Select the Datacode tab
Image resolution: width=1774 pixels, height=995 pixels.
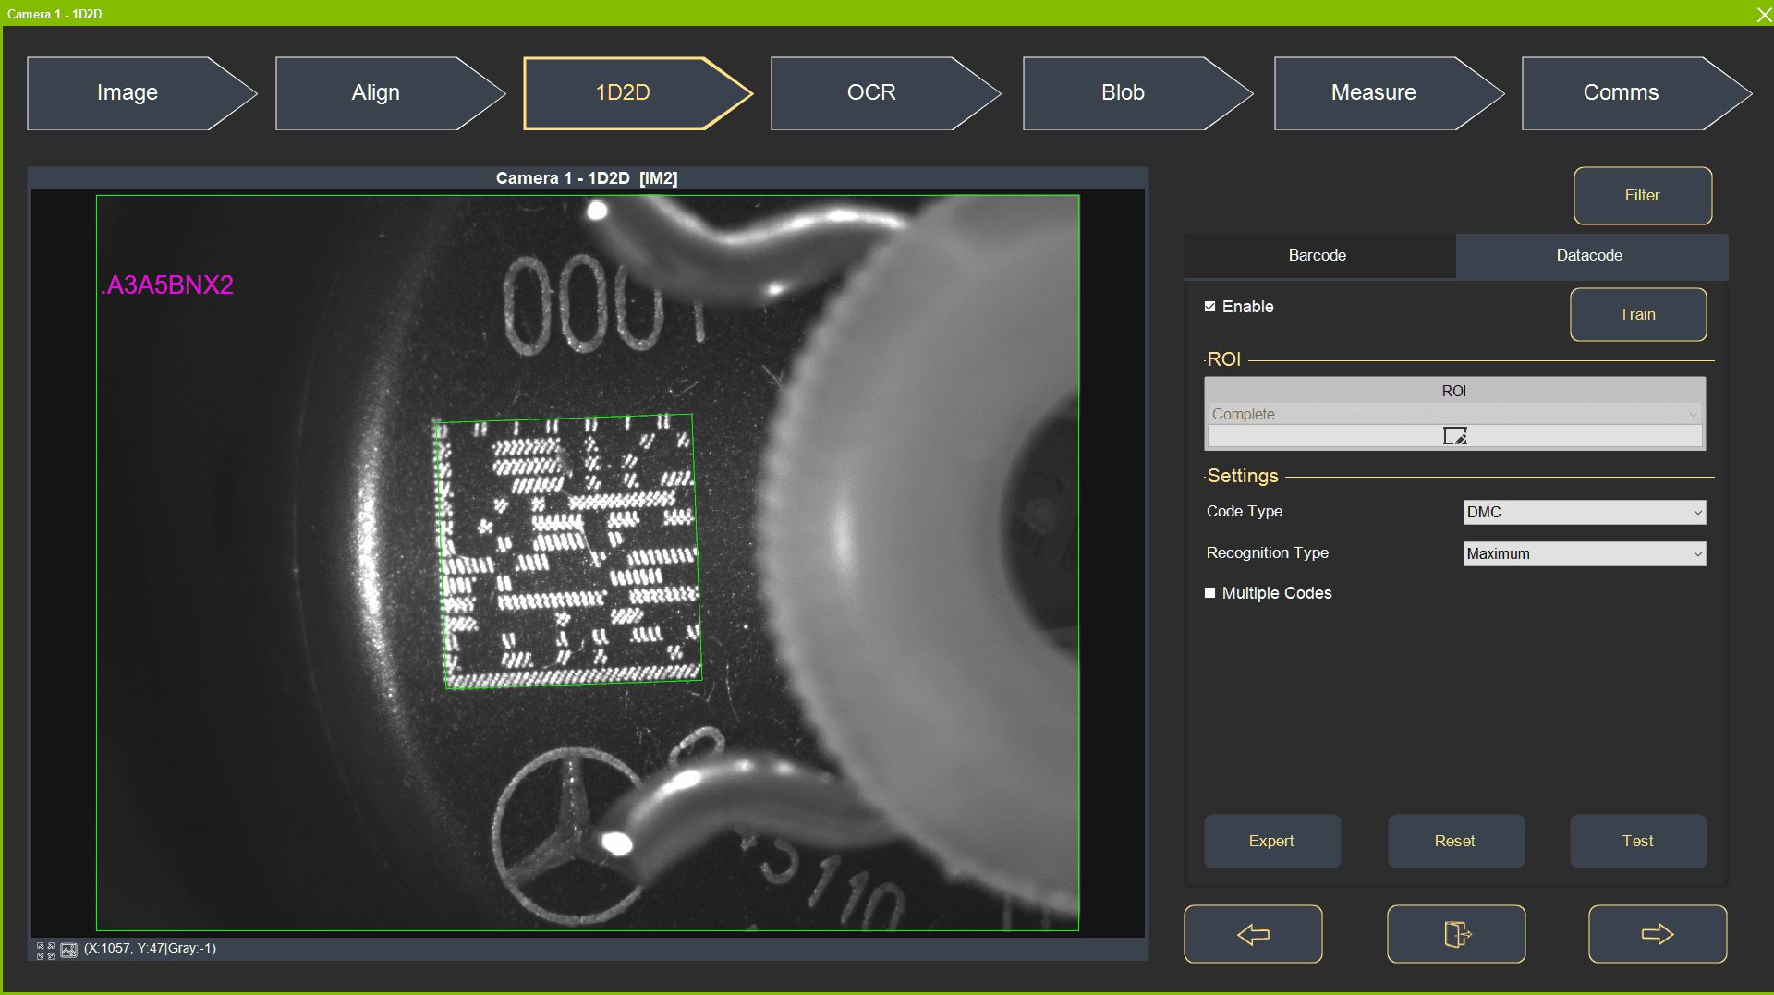1591,255
